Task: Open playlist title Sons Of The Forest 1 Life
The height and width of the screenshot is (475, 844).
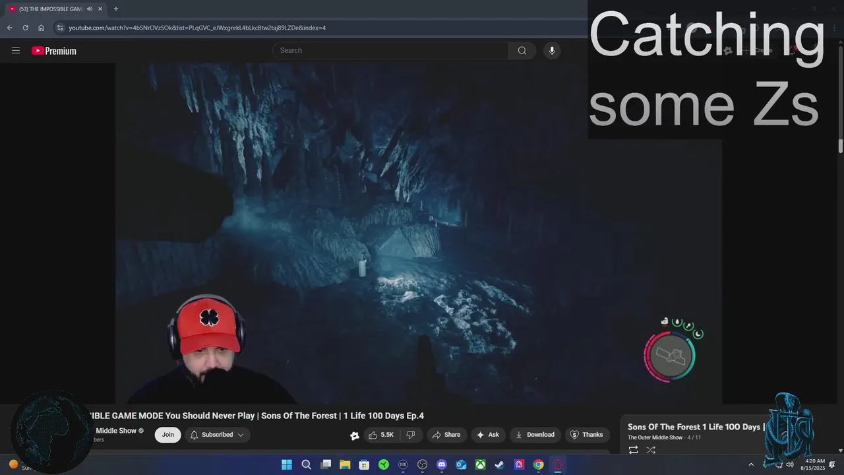Action: (695, 427)
